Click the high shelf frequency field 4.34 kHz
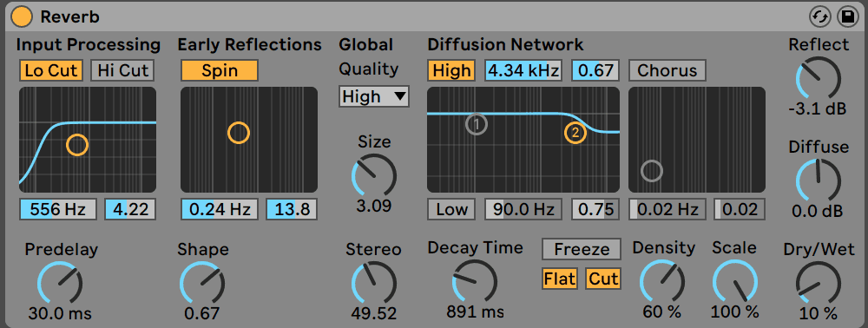 (523, 71)
